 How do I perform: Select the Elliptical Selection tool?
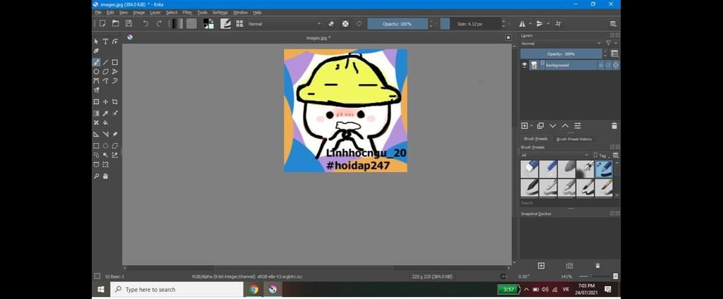point(106,146)
